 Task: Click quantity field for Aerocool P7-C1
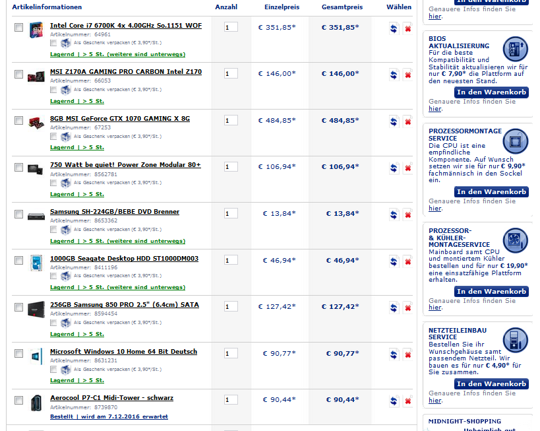tap(231, 399)
